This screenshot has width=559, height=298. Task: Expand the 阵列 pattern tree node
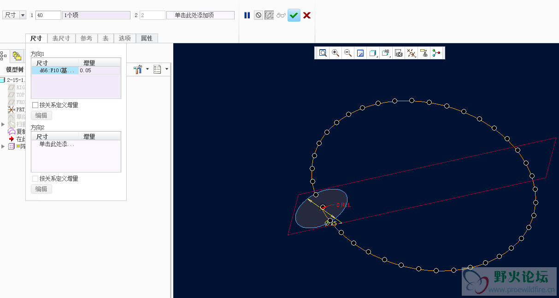click(x=3, y=146)
